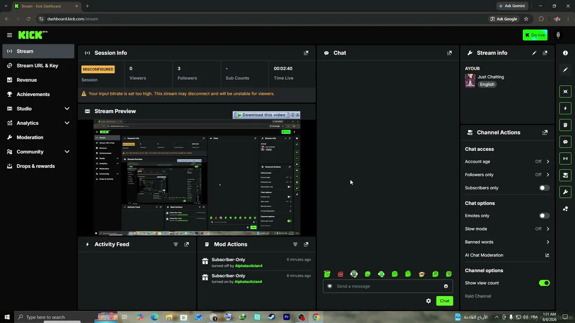
Task: Pop out the Mod Actions panel
Action: 306,244
